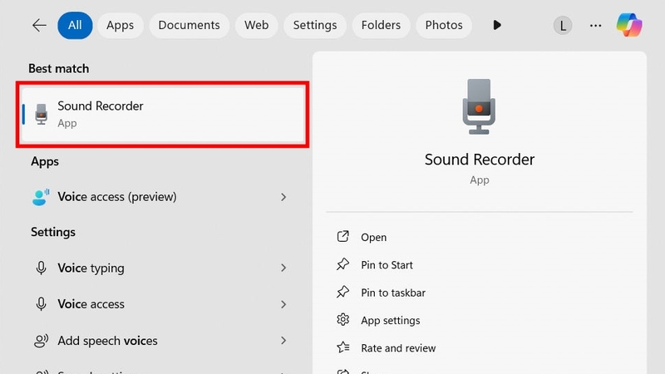The width and height of the screenshot is (665, 374).
Task: Choose Pin to taskbar
Action: pyautogui.click(x=393, y=293)
